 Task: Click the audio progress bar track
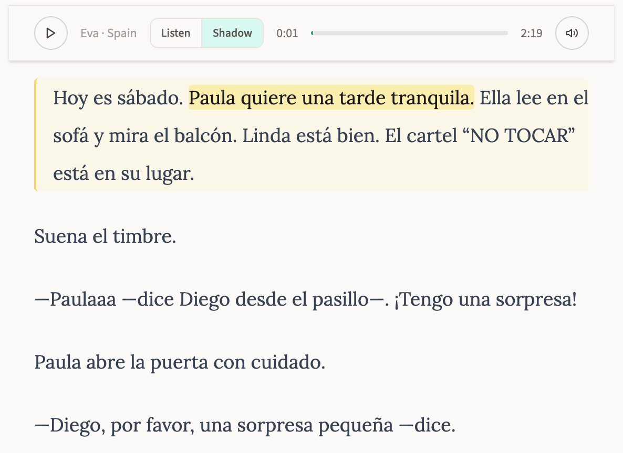tap(410, 33)
